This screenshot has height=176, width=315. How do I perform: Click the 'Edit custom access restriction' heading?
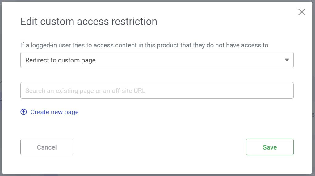click(89, 22)
